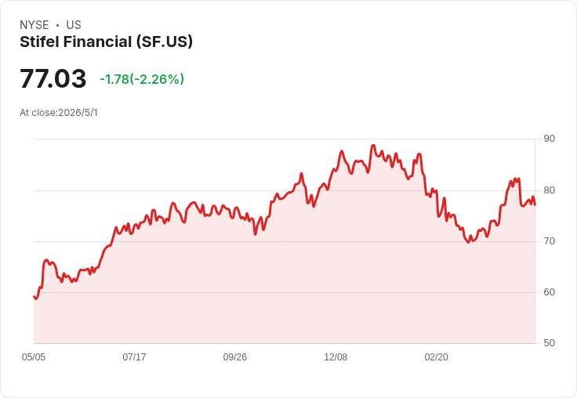Select the 05/05 date axis label
The height and width of the screenshot is (398, 577).
pyautogui.click(x=34, y=357)
